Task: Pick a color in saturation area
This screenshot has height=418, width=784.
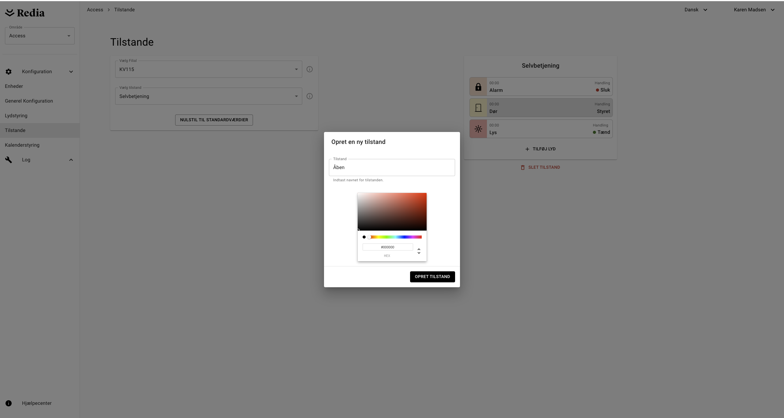Action: 392,212
